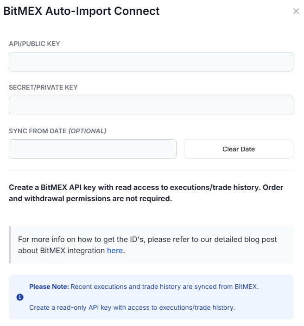Click the Clear Date button

(x=239, y=149)
